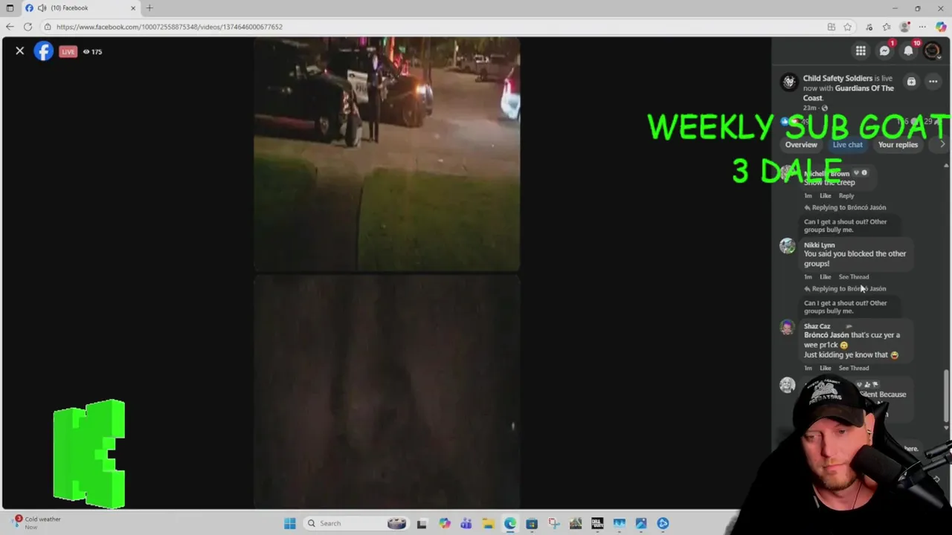Open Snipping Tool on the taskbar
The height and width of the screenshot is (535, 952).
[x=553, y=523]
